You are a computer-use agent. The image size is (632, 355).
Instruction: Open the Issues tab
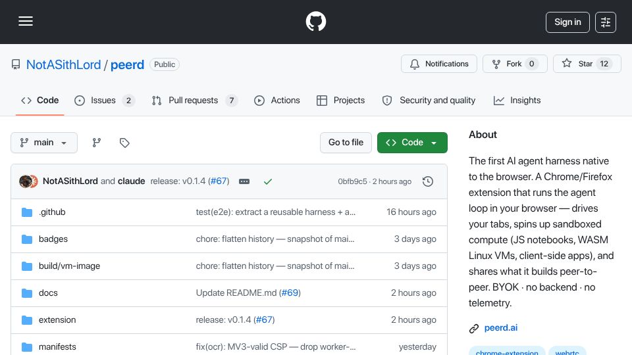pyautogui.click(x=105, y=100)
